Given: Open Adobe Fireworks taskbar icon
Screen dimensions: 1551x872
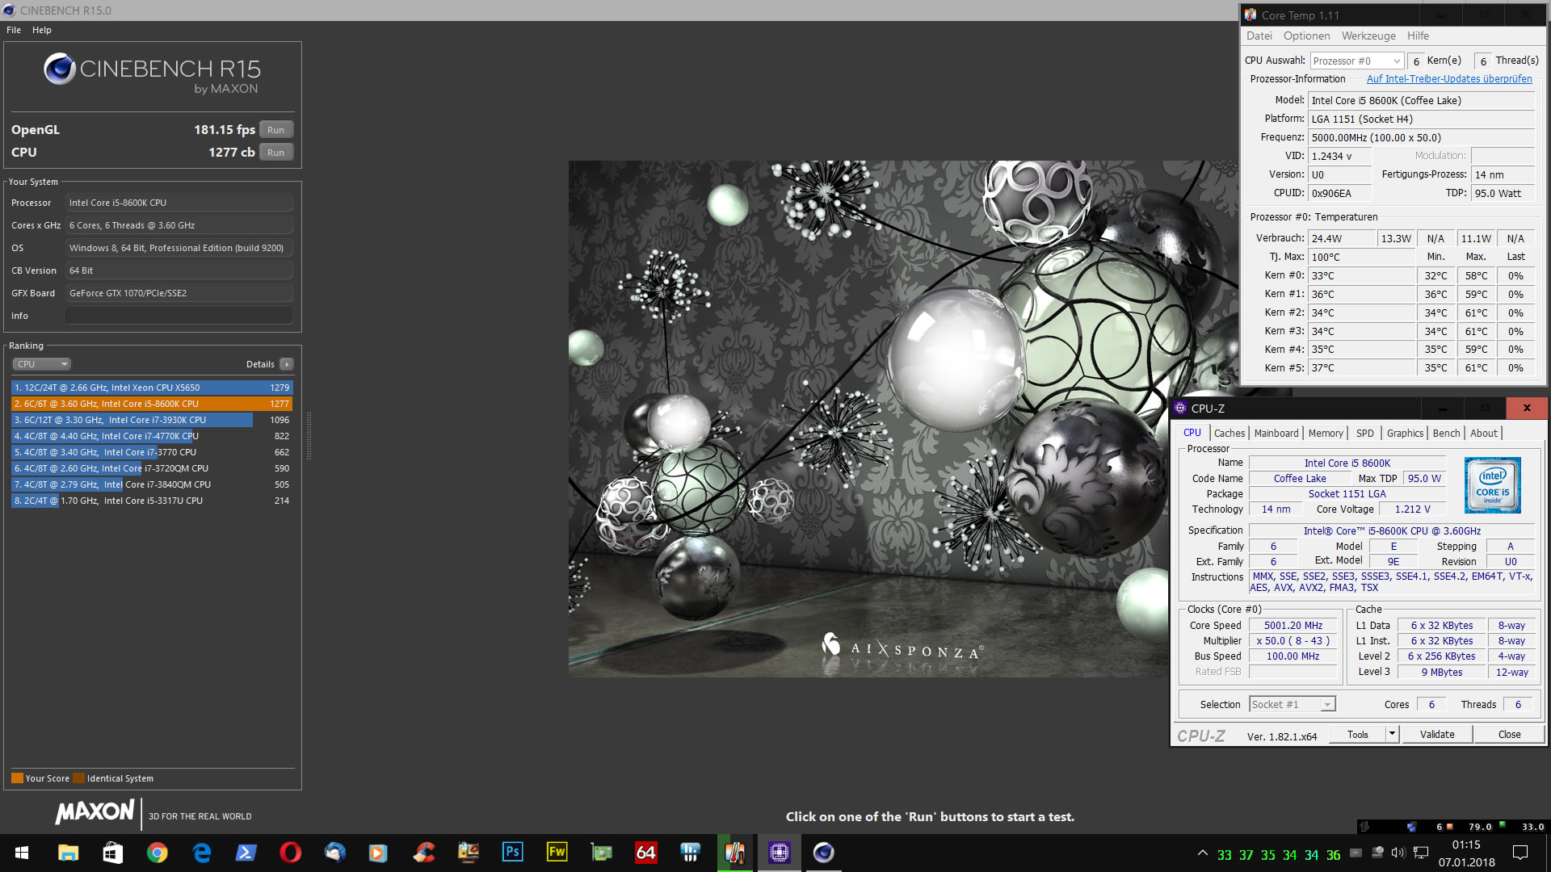Looking at the screenshot, I should pyautogui.click(x=557, y=853).
